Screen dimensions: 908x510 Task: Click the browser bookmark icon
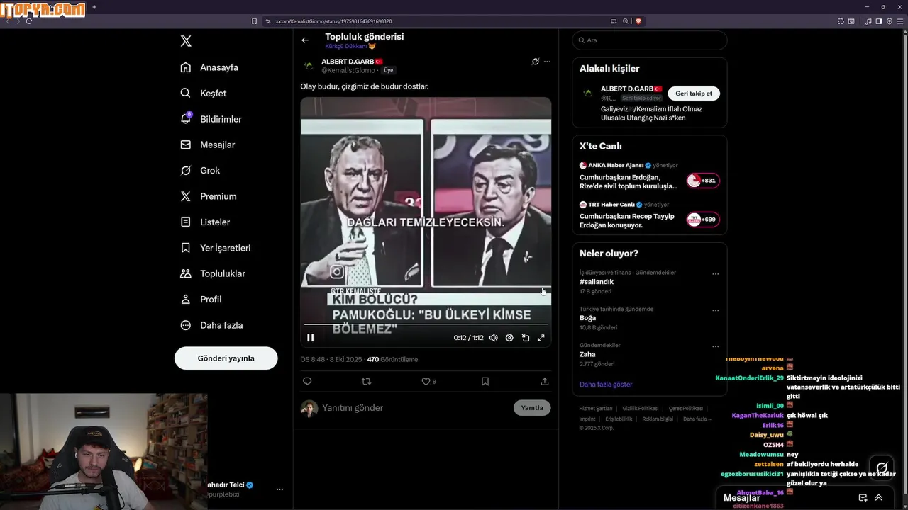[x=254, y=21]
